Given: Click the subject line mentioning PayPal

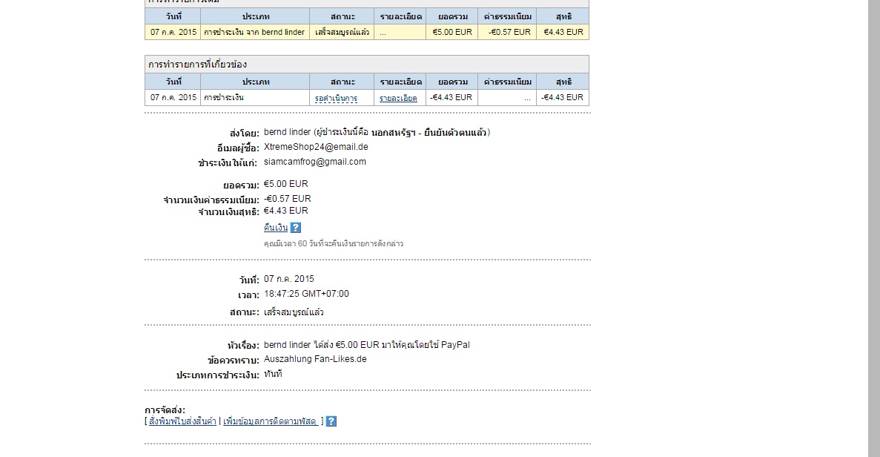Looking at the screenshot, I should point(366,345).
